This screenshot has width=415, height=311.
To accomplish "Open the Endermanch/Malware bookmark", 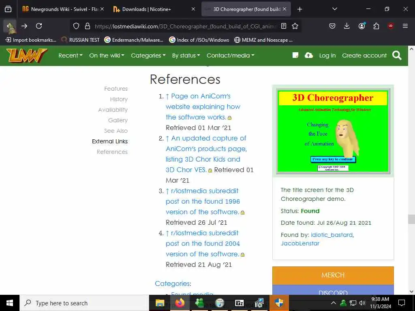I will point(134,40).
